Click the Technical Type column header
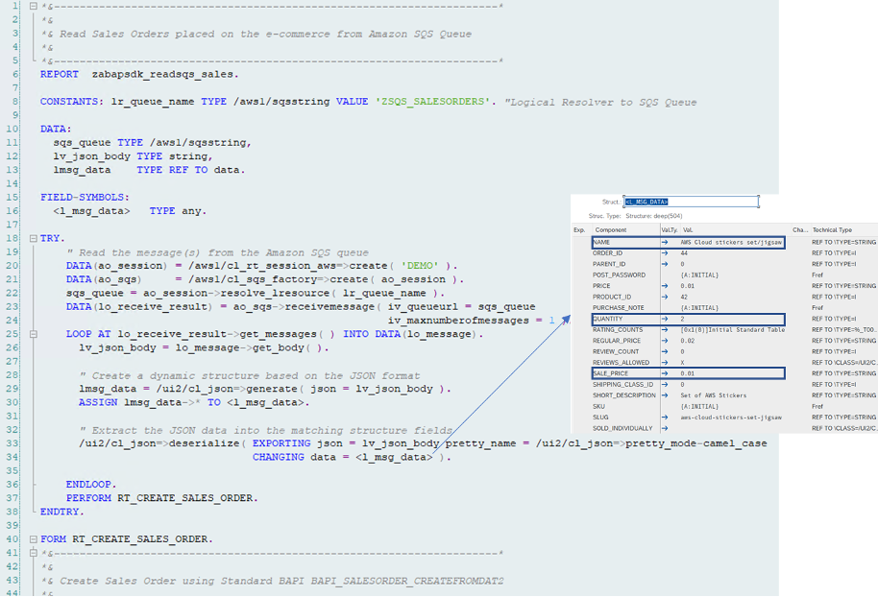This screenshot has height=597, width=878. pos(832,230)
